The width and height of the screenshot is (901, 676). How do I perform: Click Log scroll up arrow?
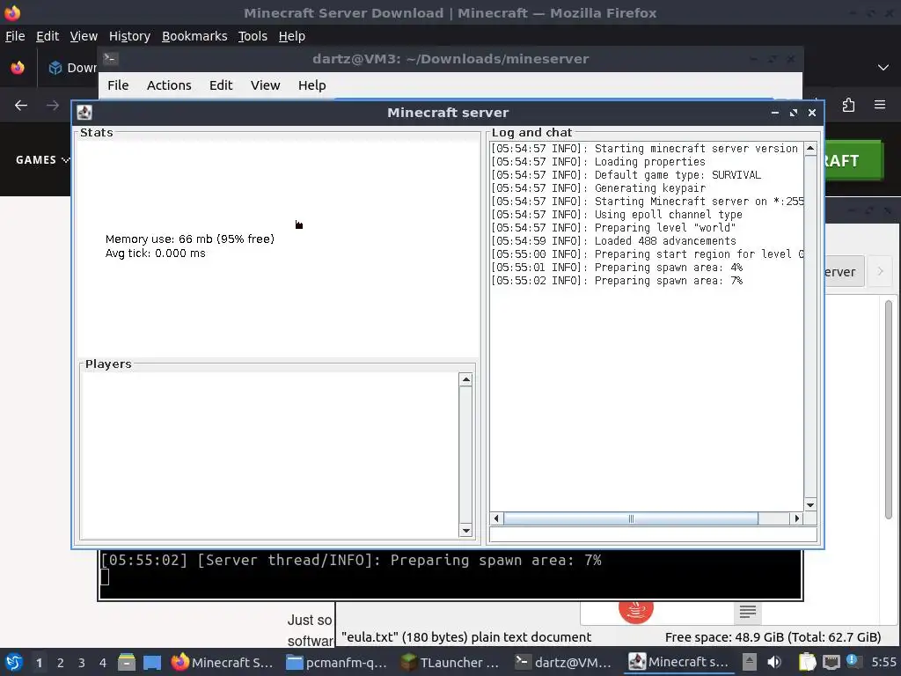coord(810,148)
